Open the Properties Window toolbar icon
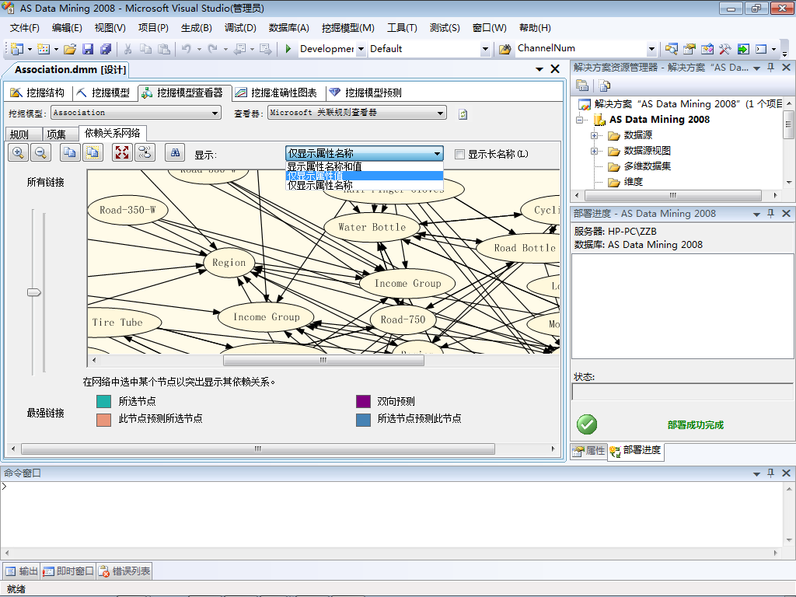This screenshot has width=796, height=597. [x=689, y=49]
